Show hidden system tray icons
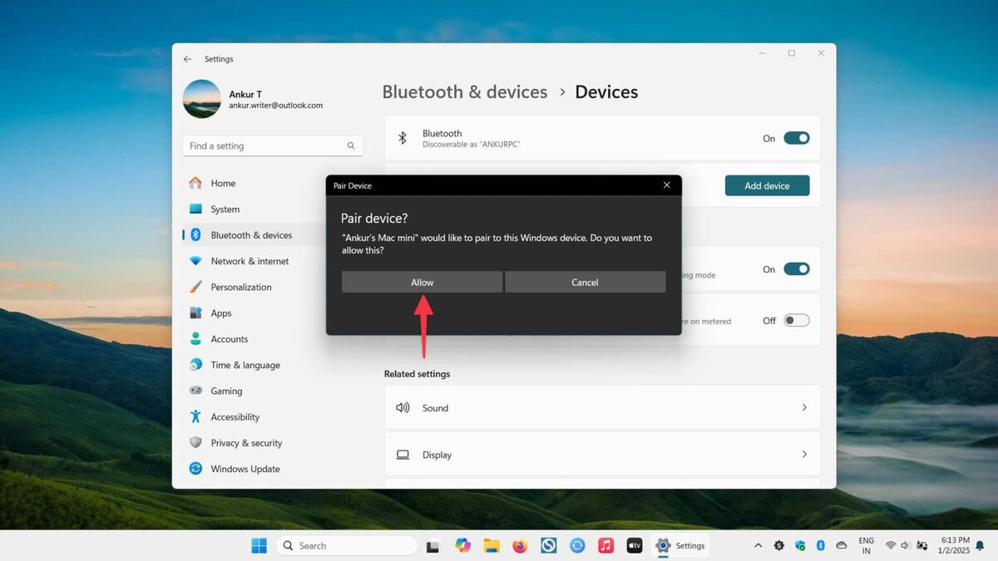Screen dimensions: 998x561 pos(758,546)
